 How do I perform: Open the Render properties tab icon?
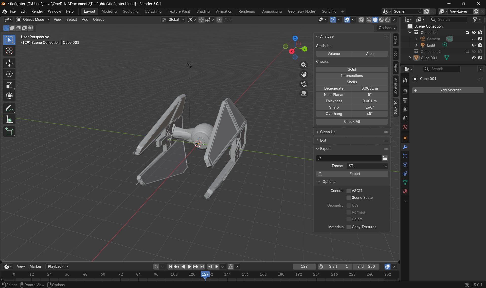[405, 91]
